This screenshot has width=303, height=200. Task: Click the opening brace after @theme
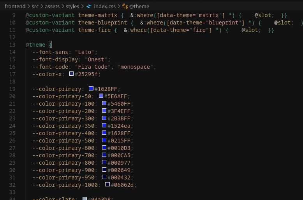(x=50, y=45)
